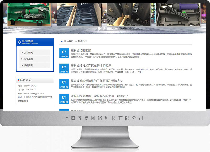The height and width of the screenshot is (152, 210).
Task: Click the circle icon beside 新闻分类 header
Action: click(x=19, y=42)
